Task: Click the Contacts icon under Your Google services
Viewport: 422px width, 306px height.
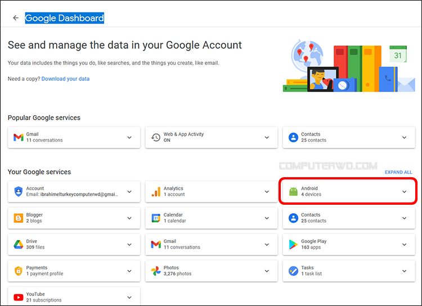Action: (x=293, y=218)
